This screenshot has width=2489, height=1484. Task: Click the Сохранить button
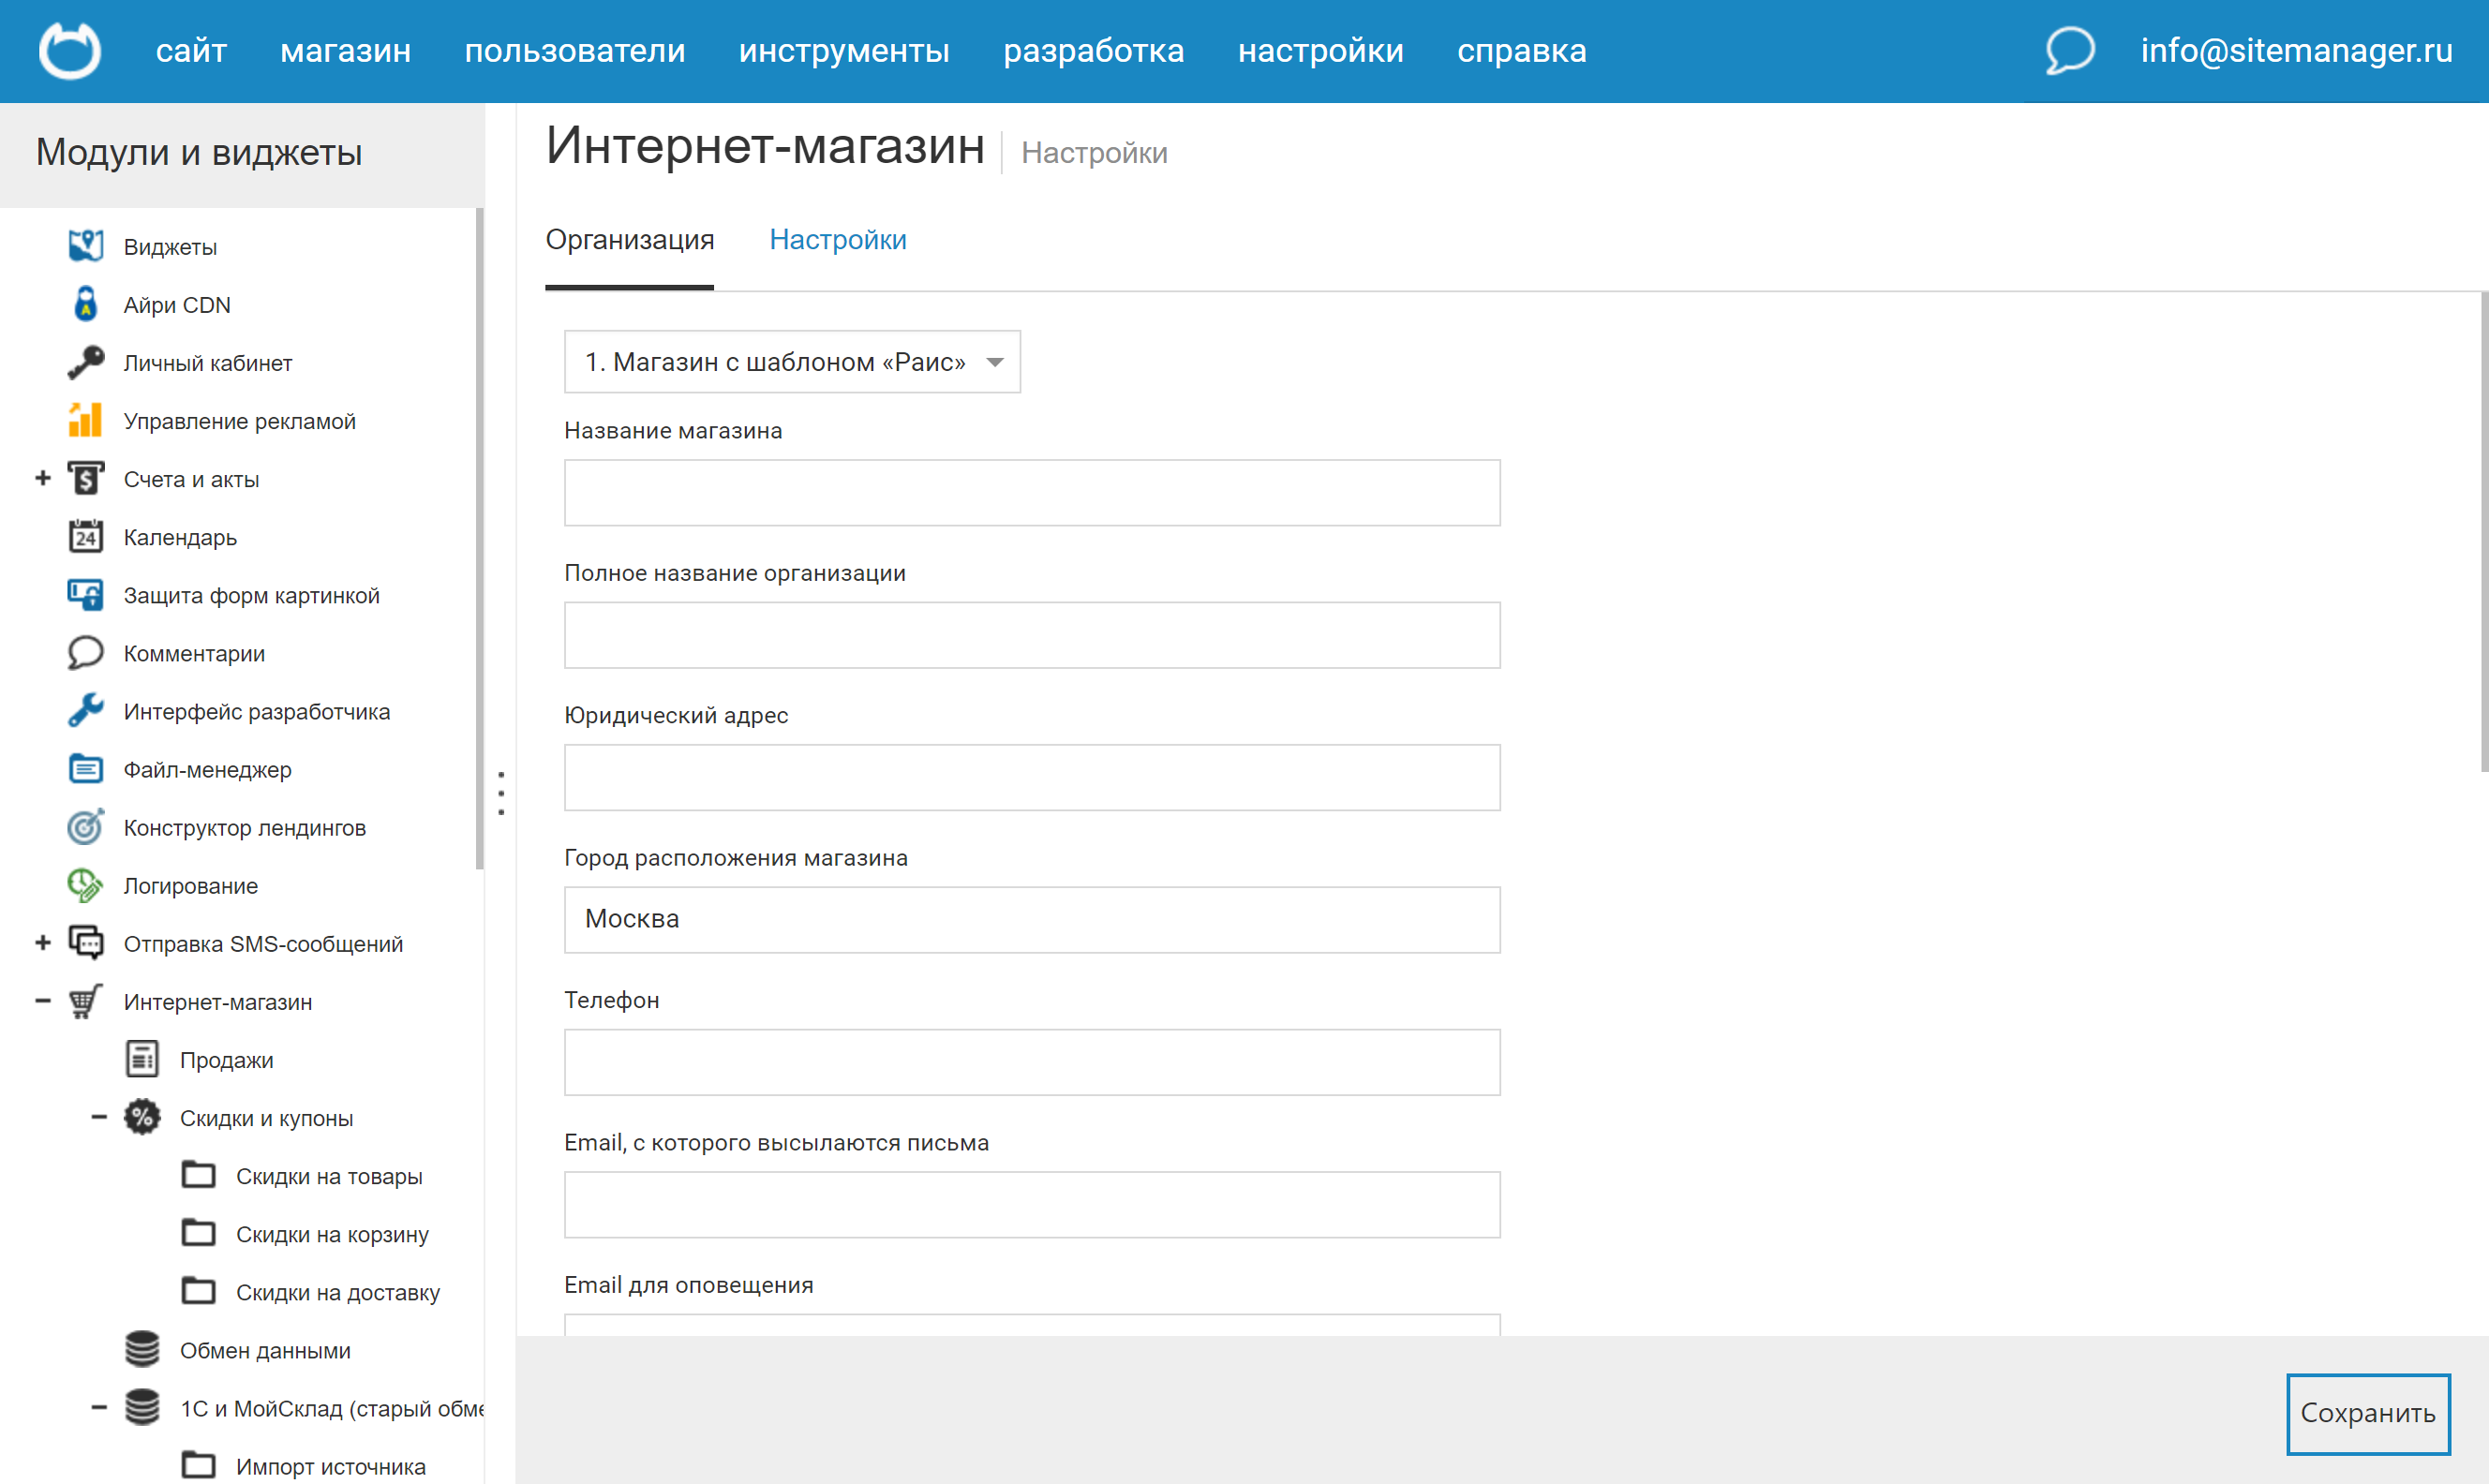pyautogui.click(x=2367, y=1412)
